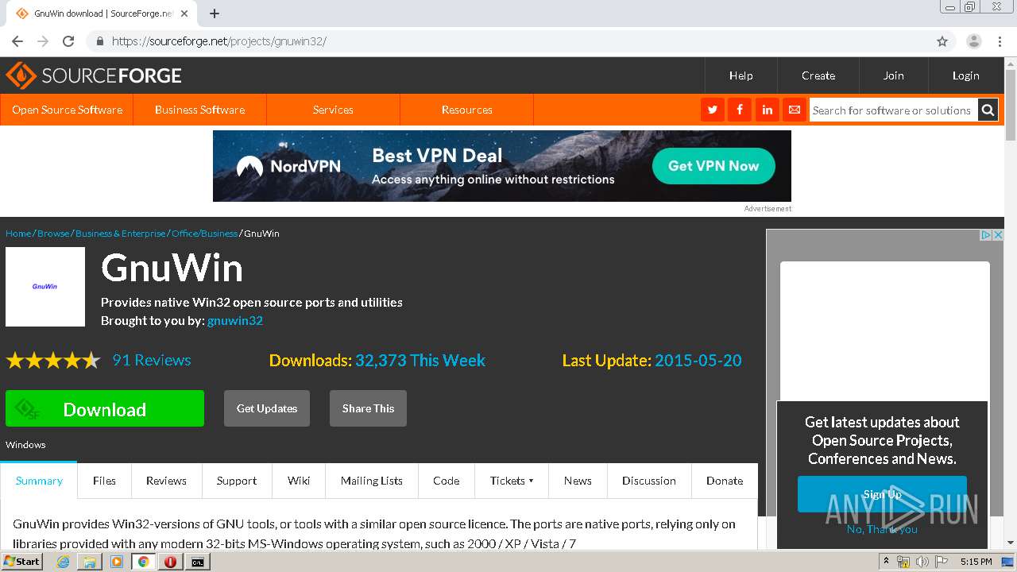Viewport: 1017px width, 572px height.
Task: Open Chrome profile avatar icon
Action: (973, 41)
